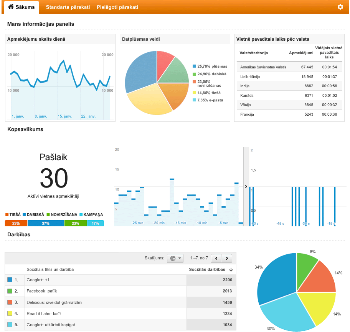Click the sort arrow beside Sociālās darbības
The width and height of the screenshot is (350, 332).
pos(231,270)
